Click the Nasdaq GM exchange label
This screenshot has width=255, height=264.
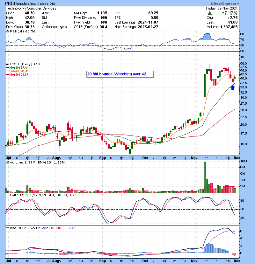click(46, 3)
